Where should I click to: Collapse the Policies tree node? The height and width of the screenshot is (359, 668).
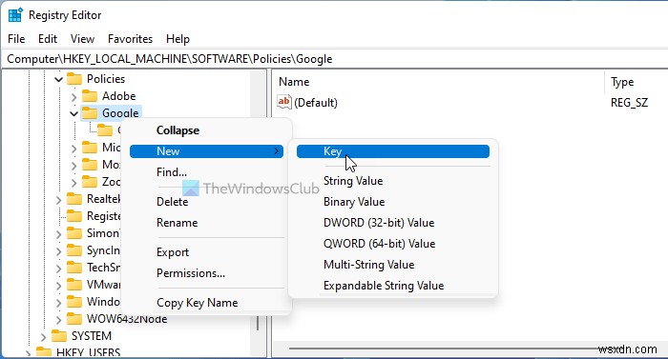[59, 79]
